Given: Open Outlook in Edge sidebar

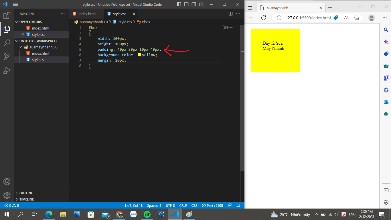Looking at the screenshot, I should click(x=386, y=102).
